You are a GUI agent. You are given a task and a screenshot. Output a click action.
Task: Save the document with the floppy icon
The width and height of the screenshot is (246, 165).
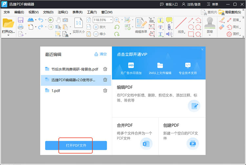21,20
